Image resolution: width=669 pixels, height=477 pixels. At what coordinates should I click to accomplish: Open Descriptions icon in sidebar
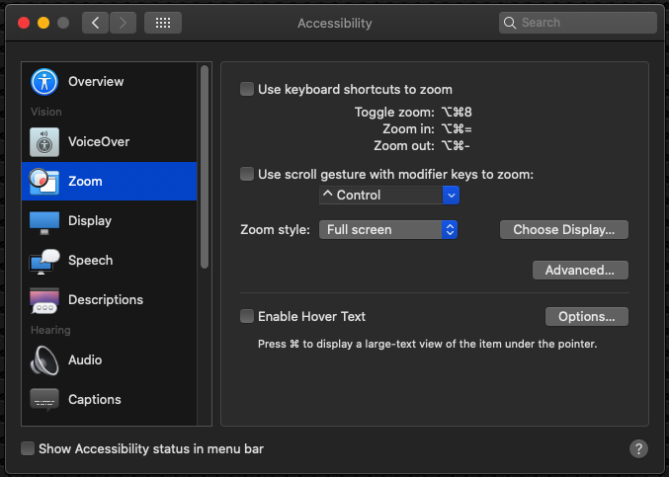[x=44, y=300]
